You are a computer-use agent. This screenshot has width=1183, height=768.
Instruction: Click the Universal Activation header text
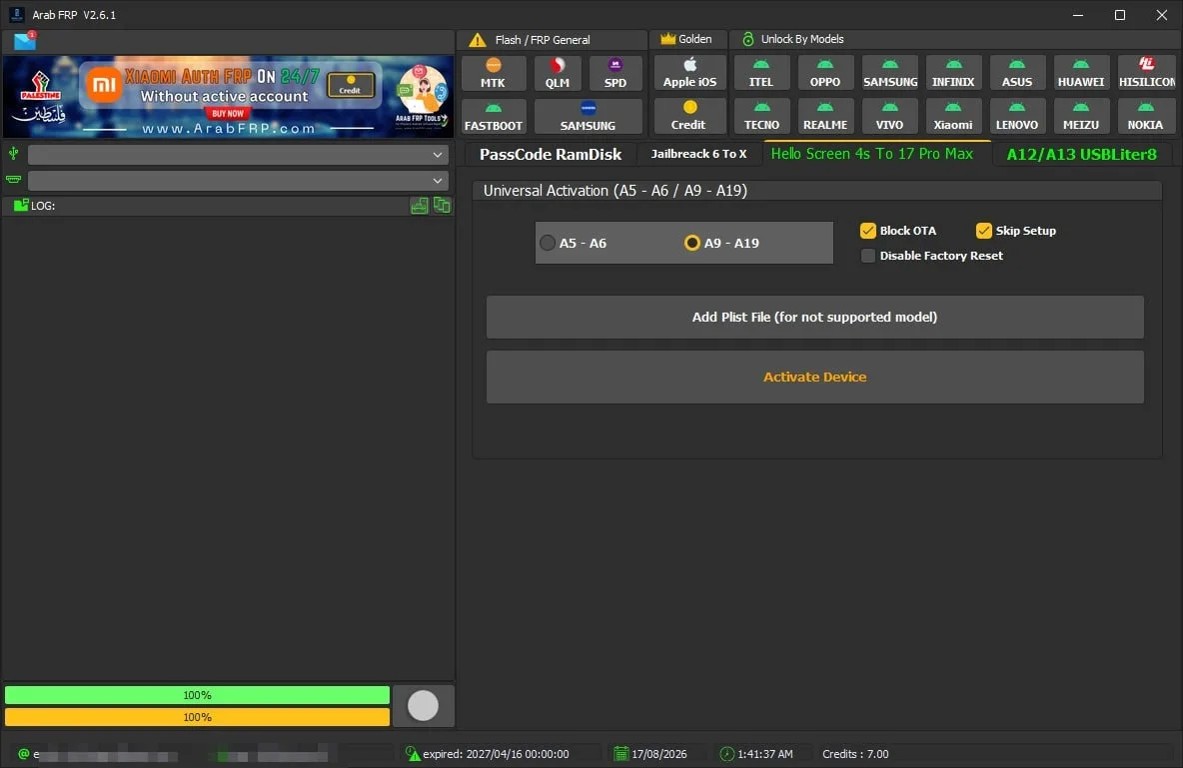point(614,191)
